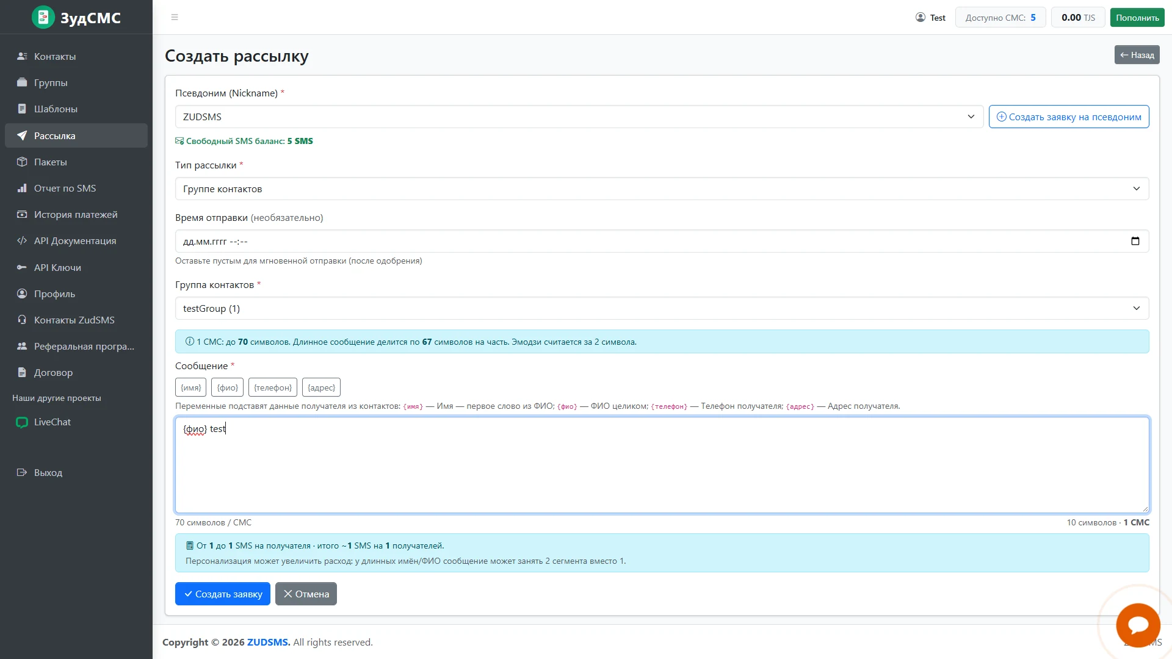Click Создать заявку на псевдоним
Viewport: 1172px width, 659px height.
(1069, 117)
